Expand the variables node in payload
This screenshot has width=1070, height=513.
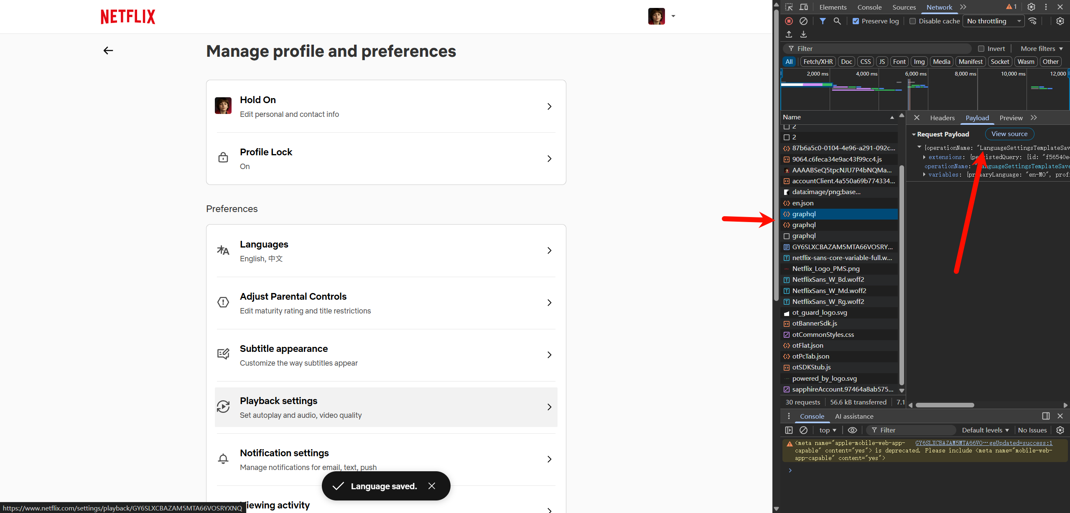click(x=924, y=174)
